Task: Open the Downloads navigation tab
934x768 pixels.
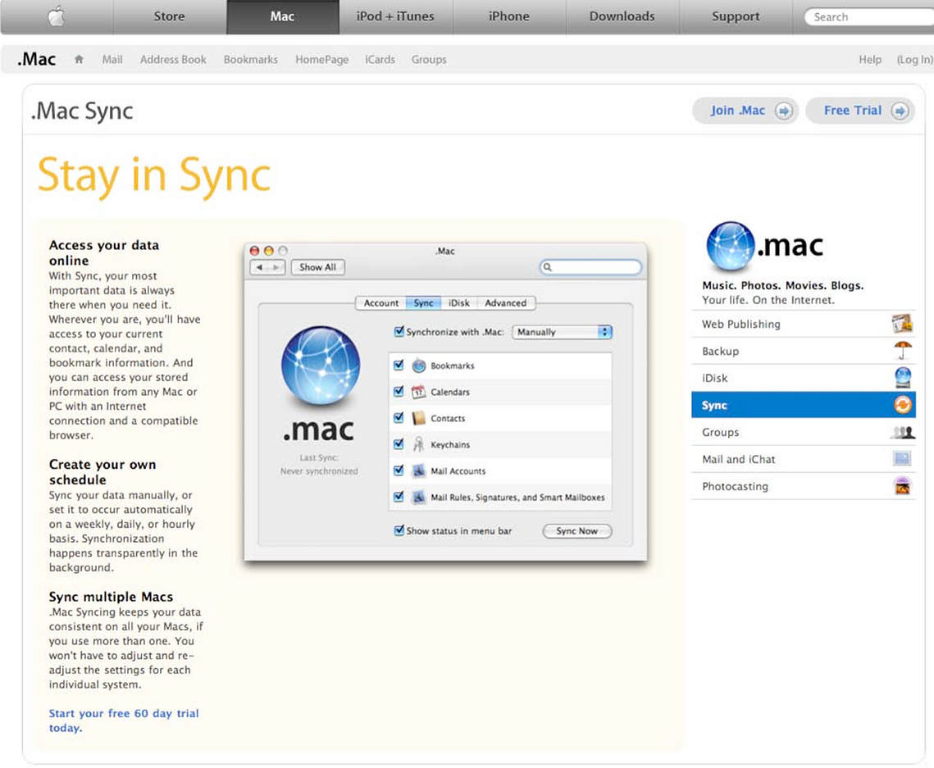Action: 622,16
